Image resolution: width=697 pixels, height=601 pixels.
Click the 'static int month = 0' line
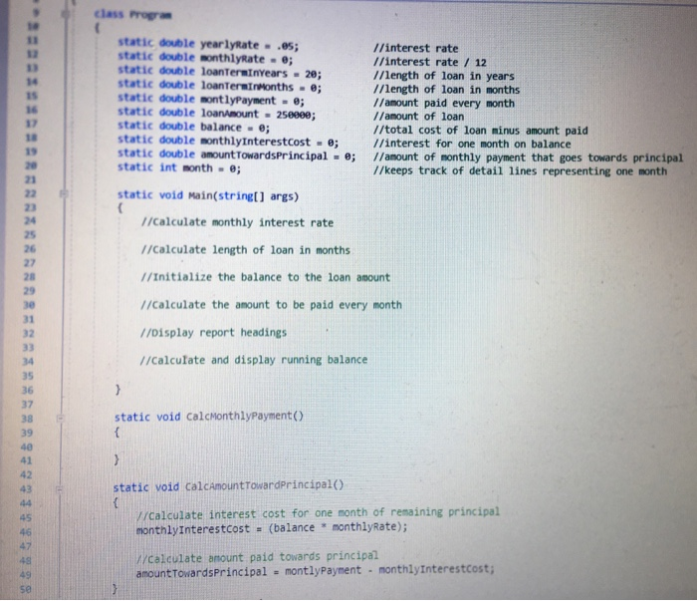179,168
